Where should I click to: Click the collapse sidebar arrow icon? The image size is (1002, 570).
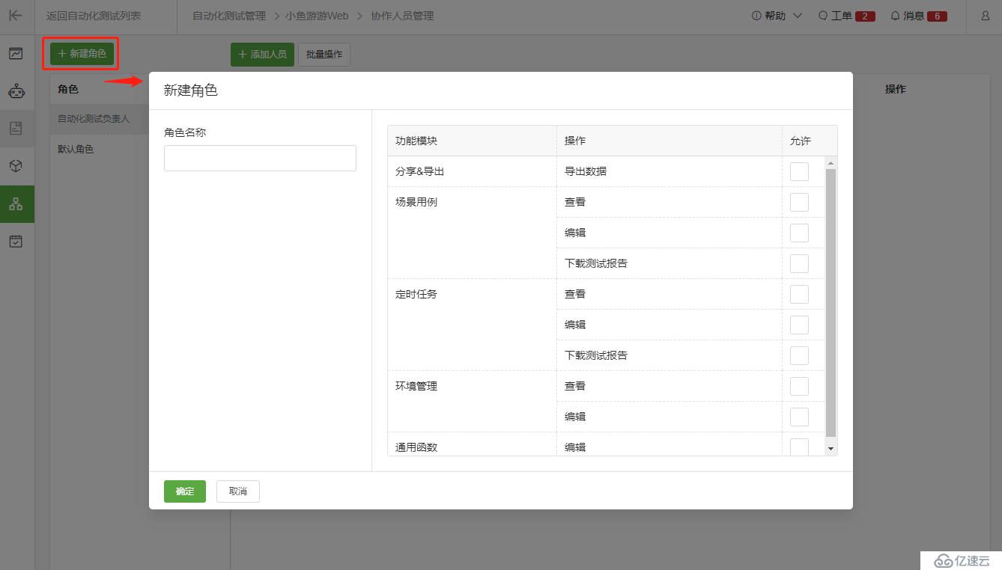click(x=16, y=15)
